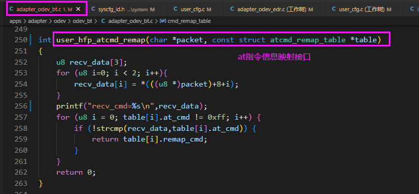The width and height of the screenshot is (419, 194).
Task: Click the C file icon on the adapter_odev_bt.c tab
Action: 11,9
